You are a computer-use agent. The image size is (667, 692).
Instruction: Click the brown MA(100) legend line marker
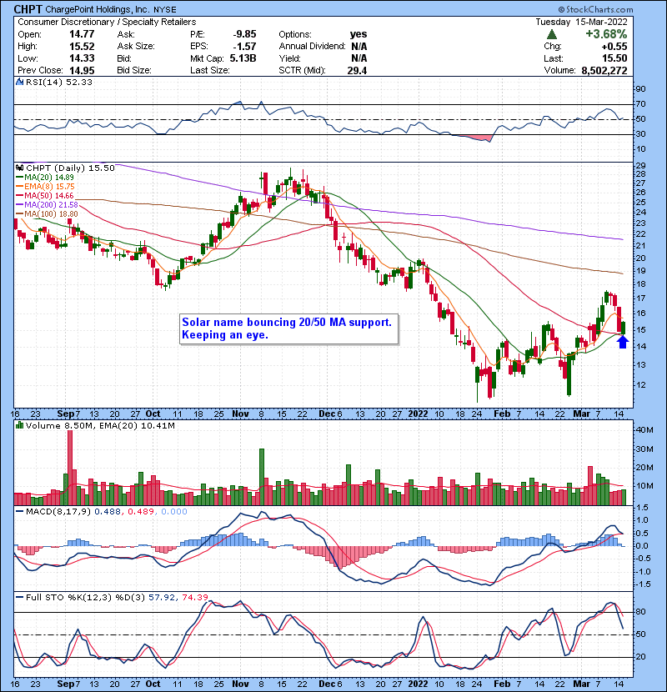coord(20,214)
